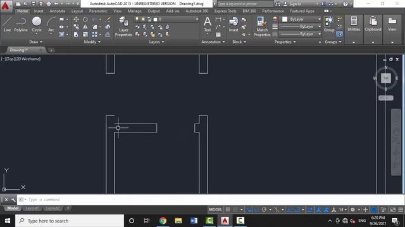The image size is (405, 227).
Task: Open the Annotate ribbon tab
Action: coord(58,11)
